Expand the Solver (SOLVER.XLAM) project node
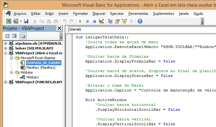216x127 pixels. (x=6, y=48)
